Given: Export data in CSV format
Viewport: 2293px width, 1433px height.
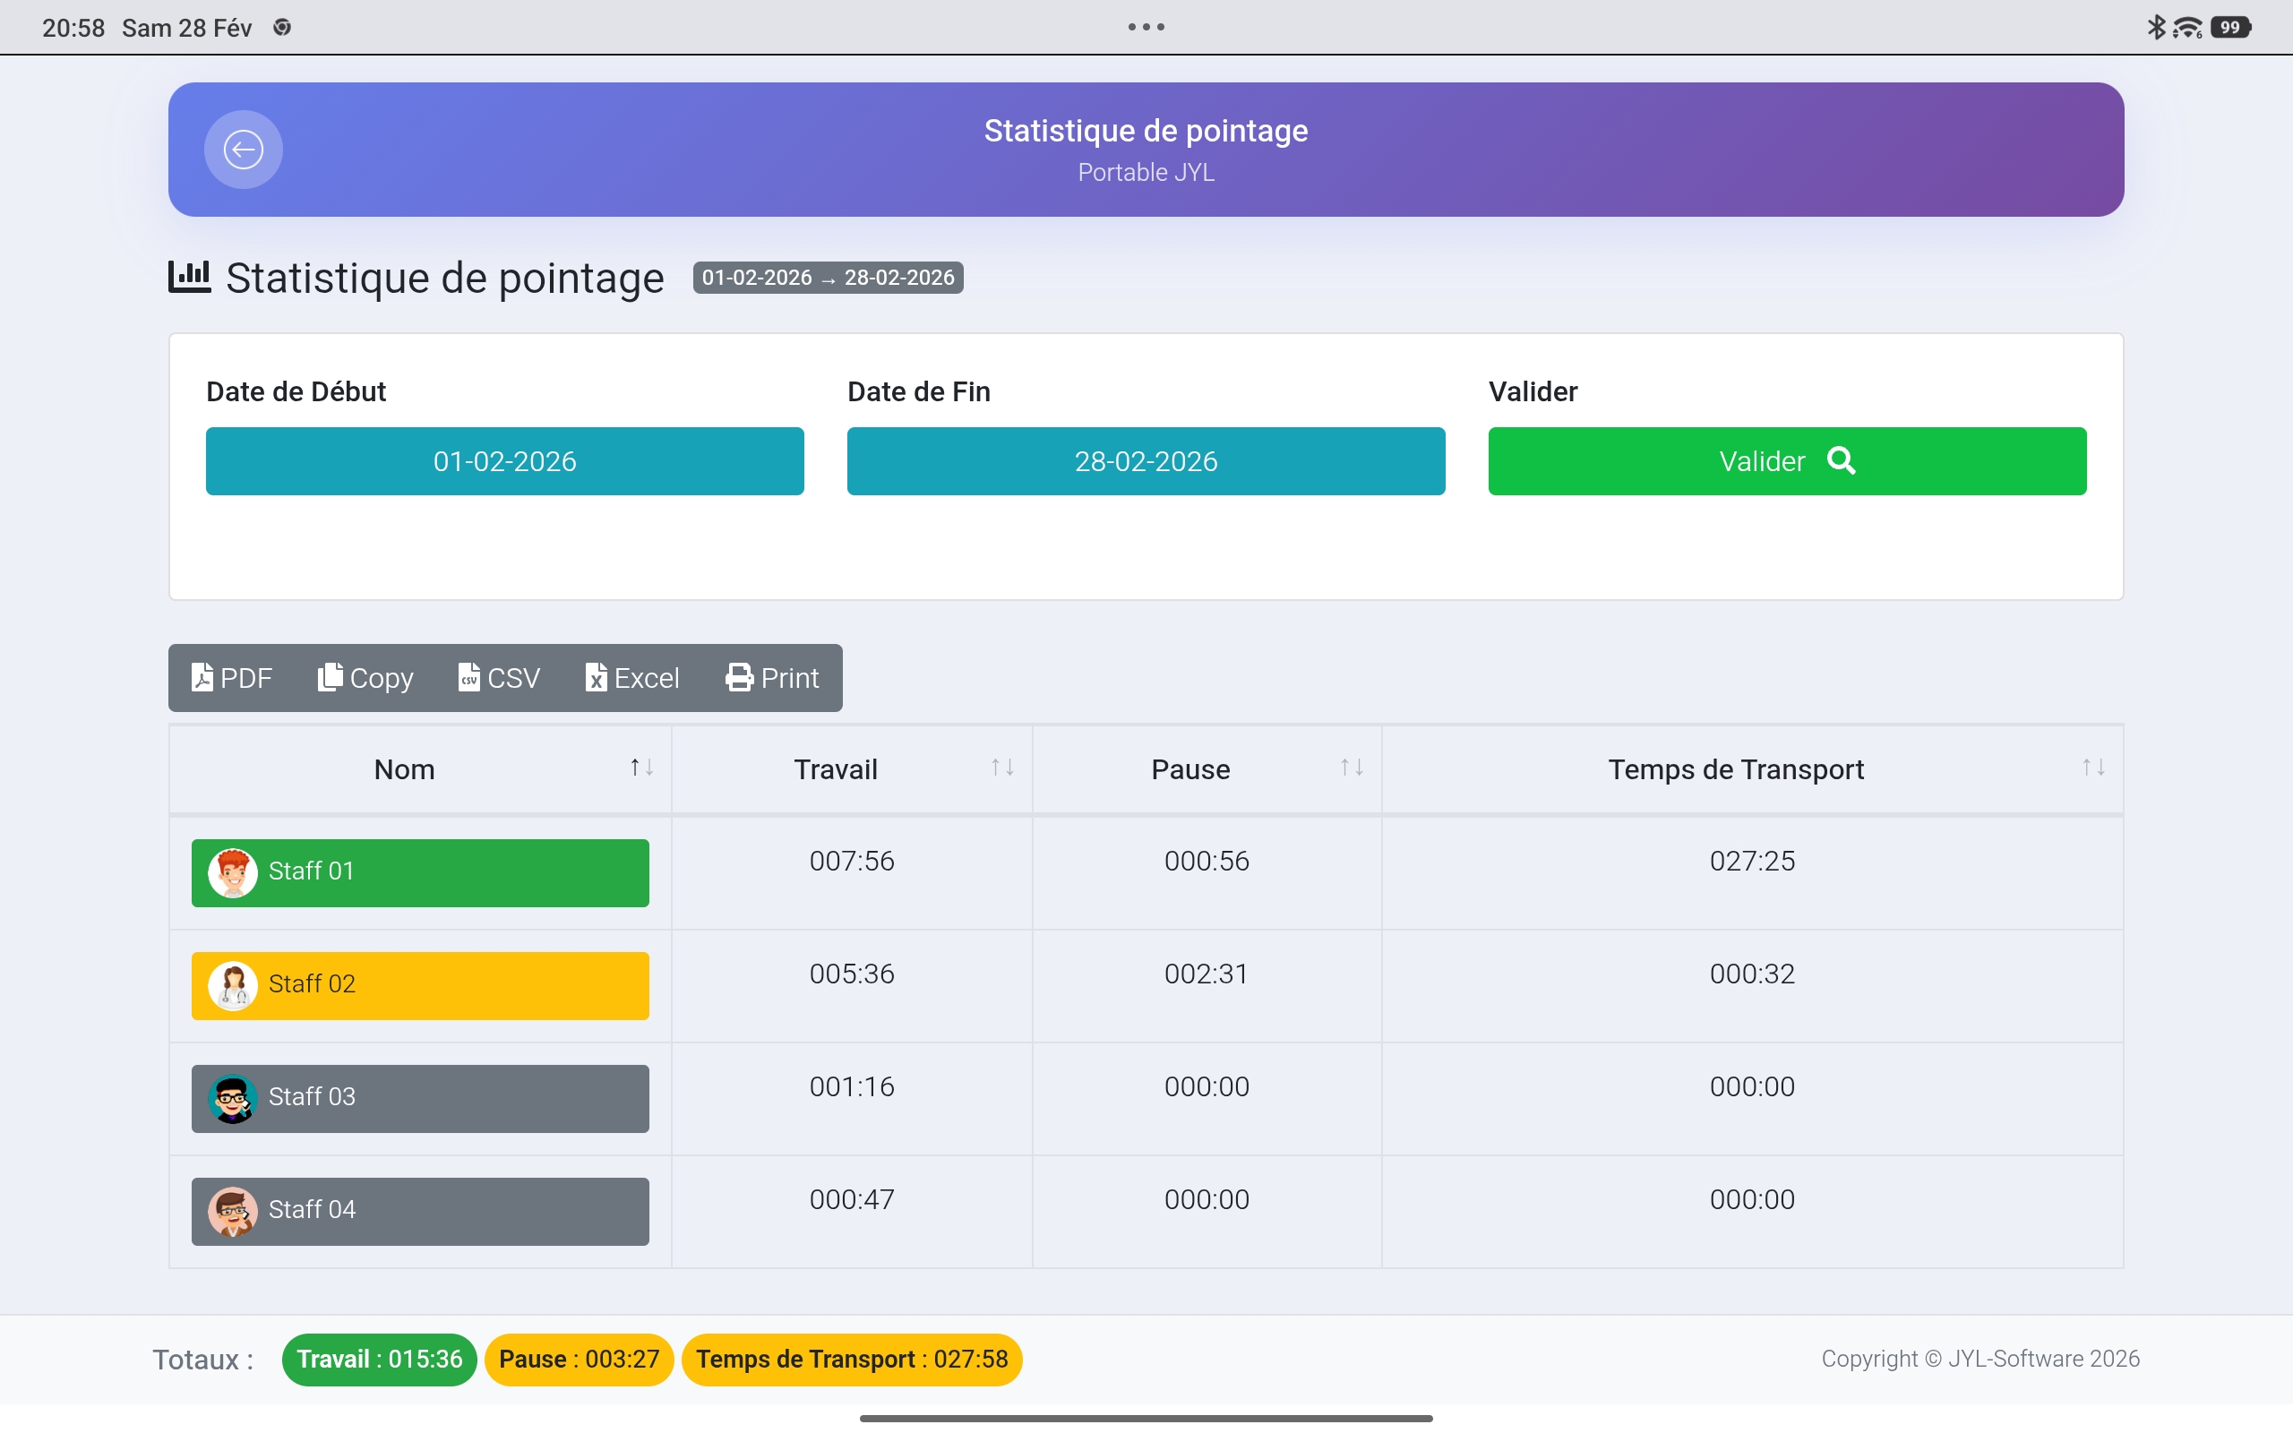Looking at the screenshot, I should pyautogui.click(x=497, y=678).
